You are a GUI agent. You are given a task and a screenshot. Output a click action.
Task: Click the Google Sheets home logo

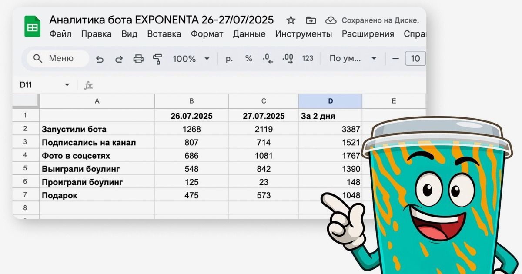[33, 27]
